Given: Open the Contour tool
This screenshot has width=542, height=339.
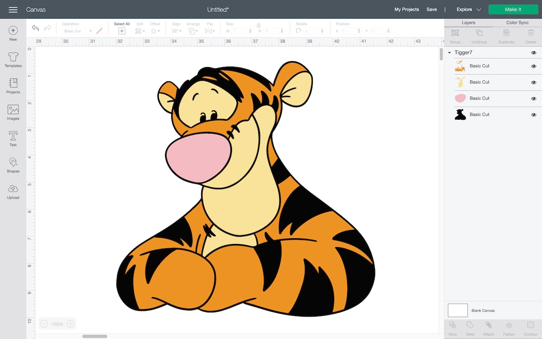Looking at the screenshot, I should (x=530, y=328).
